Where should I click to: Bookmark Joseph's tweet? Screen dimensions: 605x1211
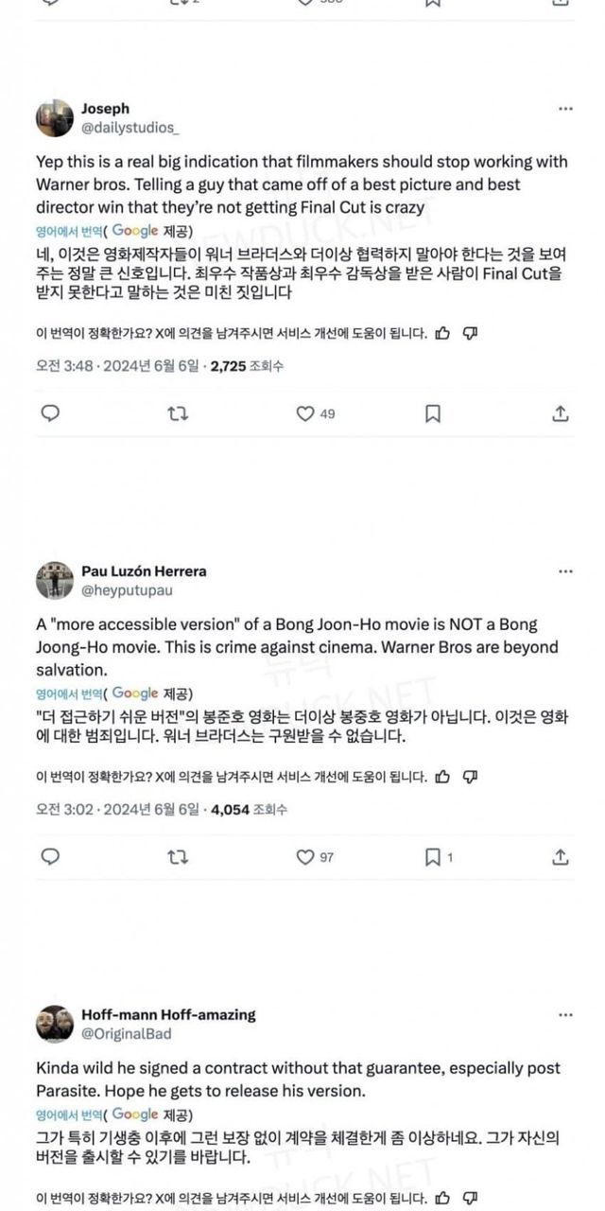point(432,413)
